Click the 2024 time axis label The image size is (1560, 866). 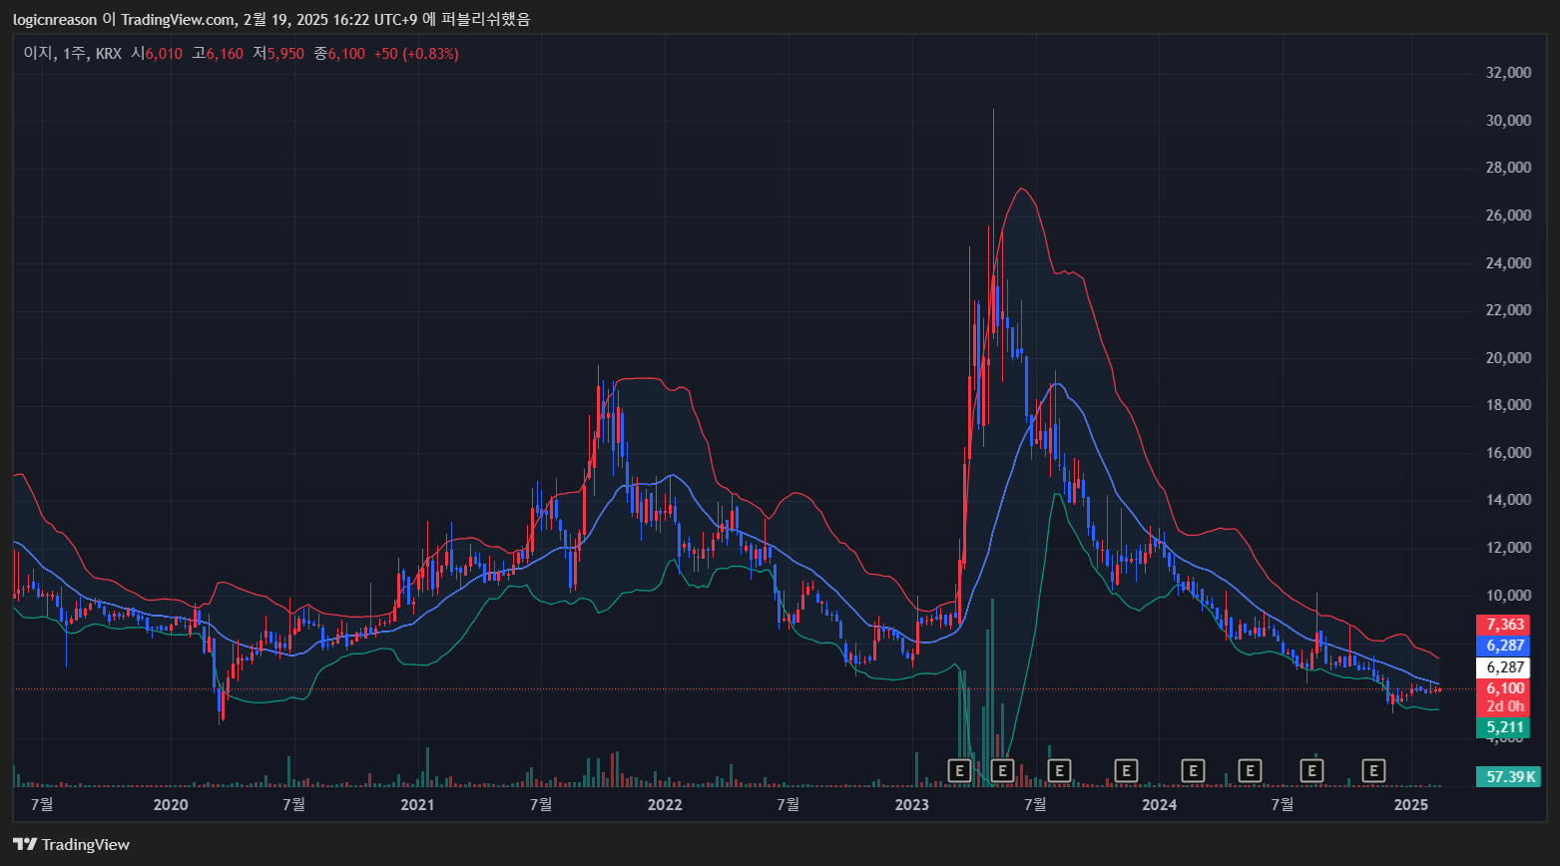(x=1159, y=804)
